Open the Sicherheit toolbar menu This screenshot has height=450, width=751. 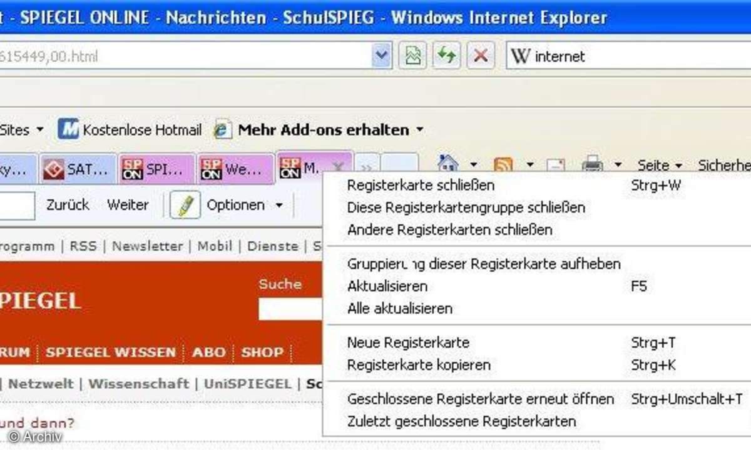point(724,165)
